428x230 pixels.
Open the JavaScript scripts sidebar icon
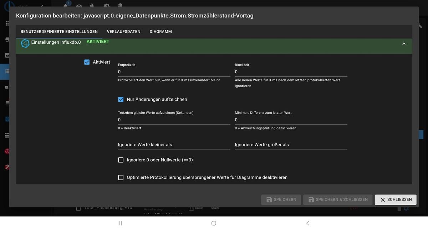click(x=7, y=119)
